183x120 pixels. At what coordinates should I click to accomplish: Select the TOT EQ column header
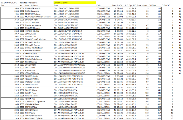click(152, 5)
